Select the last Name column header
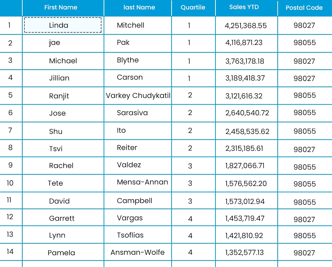Screen dimensions: 332x267 click(139, 8)
